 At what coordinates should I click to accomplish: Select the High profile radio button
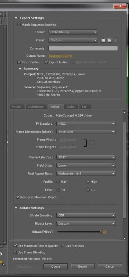click(x=88, y=181)
